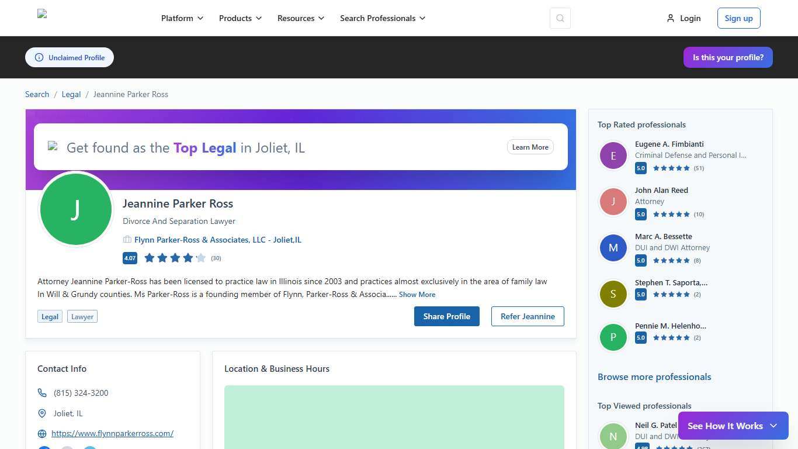Image resolution: width=798 pixels, height=449 pixels.
Task: Expand the Products dropdown menu
Action: [x=240, y=18]
